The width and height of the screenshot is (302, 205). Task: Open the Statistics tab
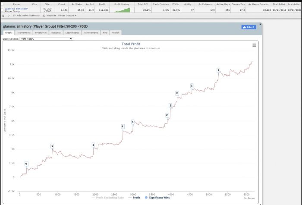point(56,33)
